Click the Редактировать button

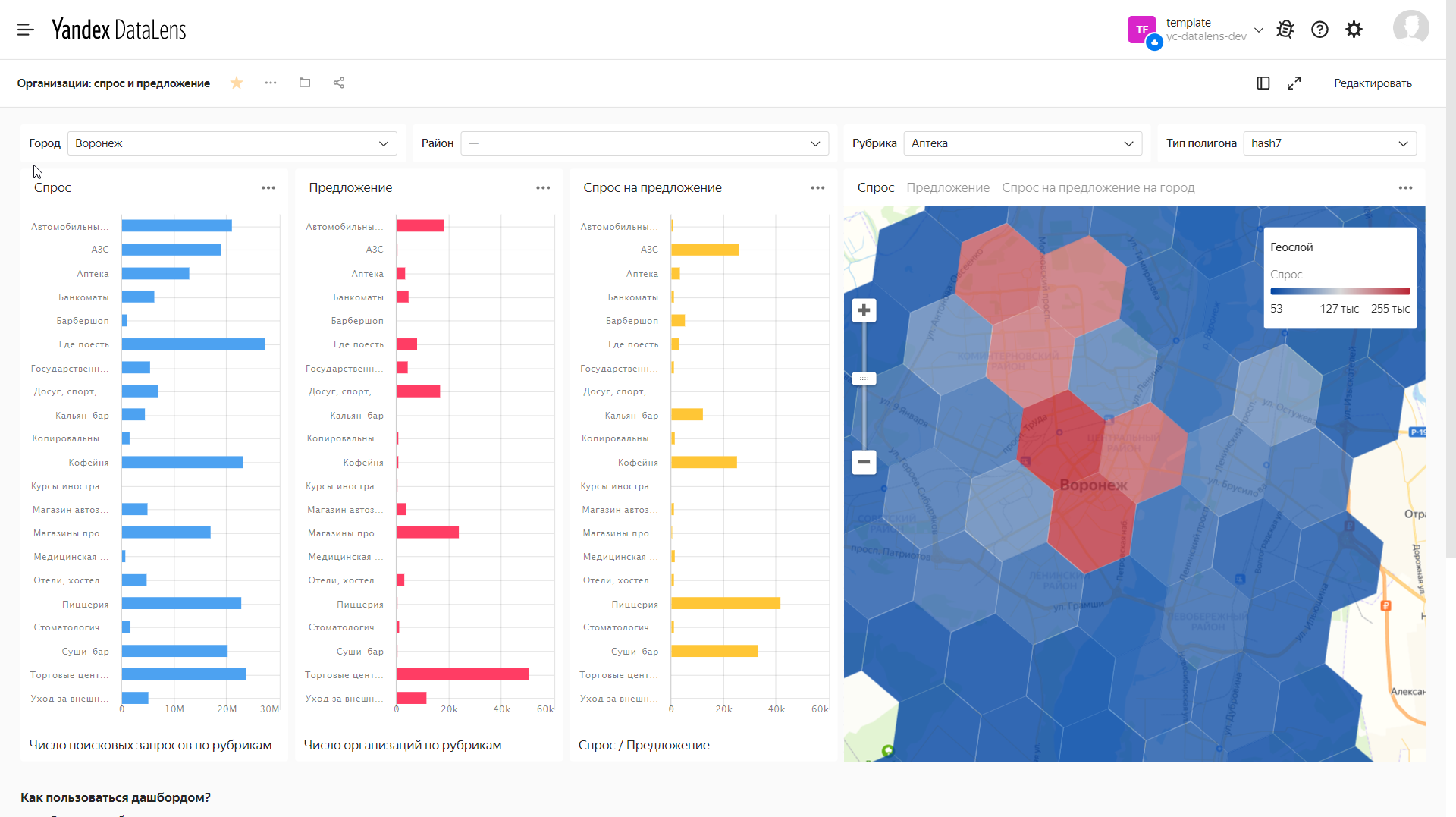[1373, 83]
